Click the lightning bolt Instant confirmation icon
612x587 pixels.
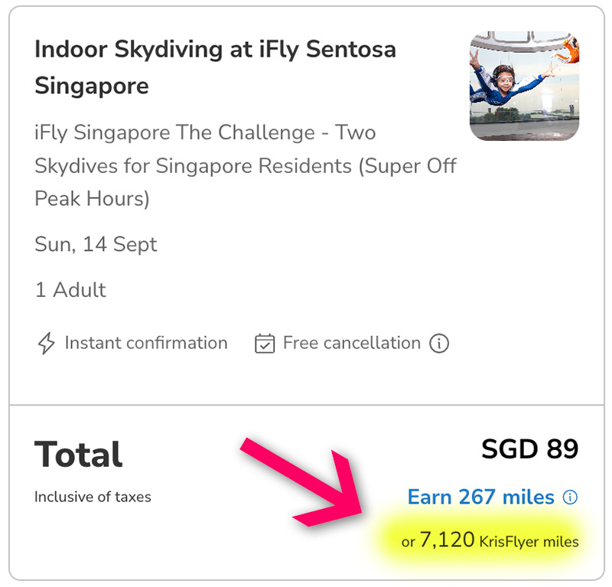pyautogui.click(x=46, y=343)
